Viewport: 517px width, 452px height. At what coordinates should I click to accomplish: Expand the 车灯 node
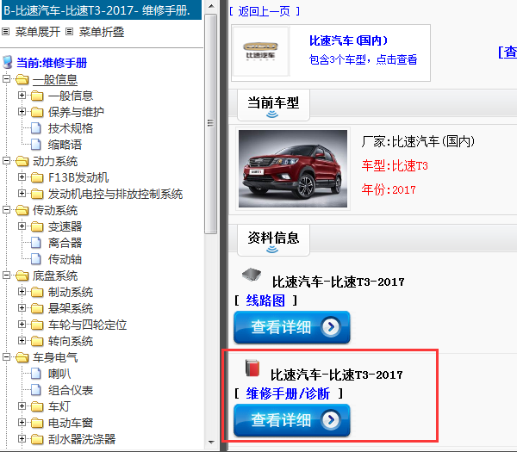click(22, 406)
